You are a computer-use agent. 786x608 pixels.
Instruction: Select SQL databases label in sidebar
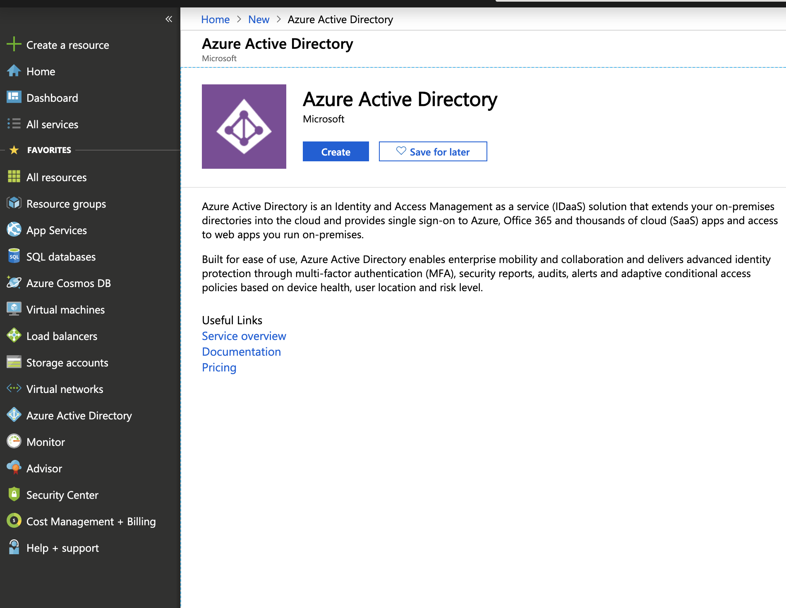click(61, 257)
